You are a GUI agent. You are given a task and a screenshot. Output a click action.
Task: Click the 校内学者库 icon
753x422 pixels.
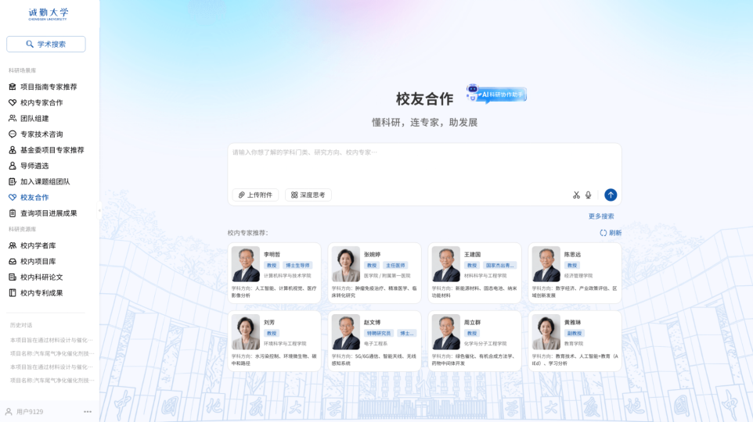13,245
